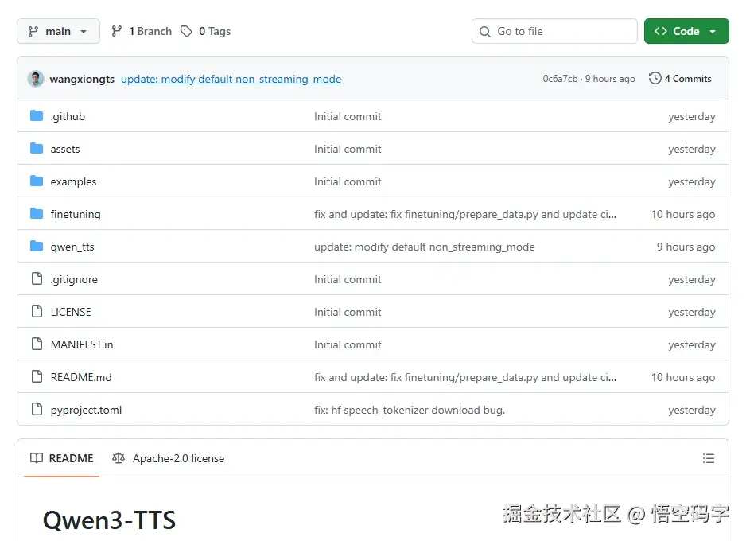Open the LICENSE file
The height and width of the screenshot is (541, 746).
click(x=71, y=312)
